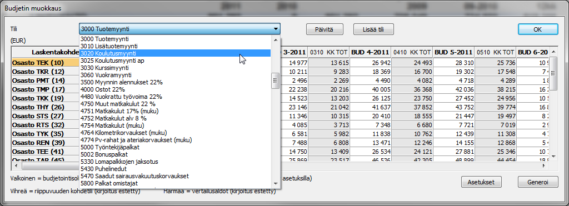Select row Osasto THY (26)
The image size is (569, 206).
coord(46,107)
